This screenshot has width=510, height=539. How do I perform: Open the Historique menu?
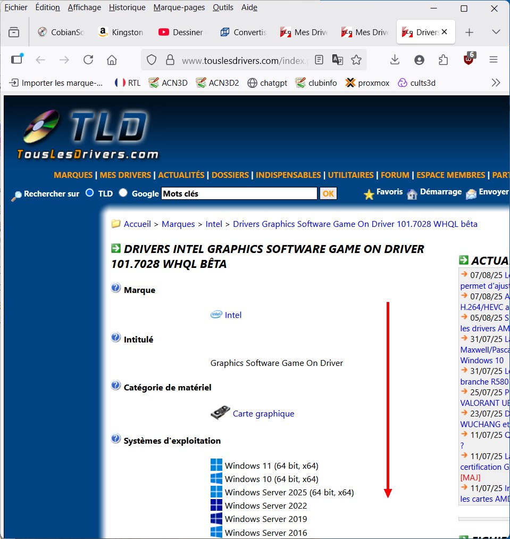click(x=127, y=7)
